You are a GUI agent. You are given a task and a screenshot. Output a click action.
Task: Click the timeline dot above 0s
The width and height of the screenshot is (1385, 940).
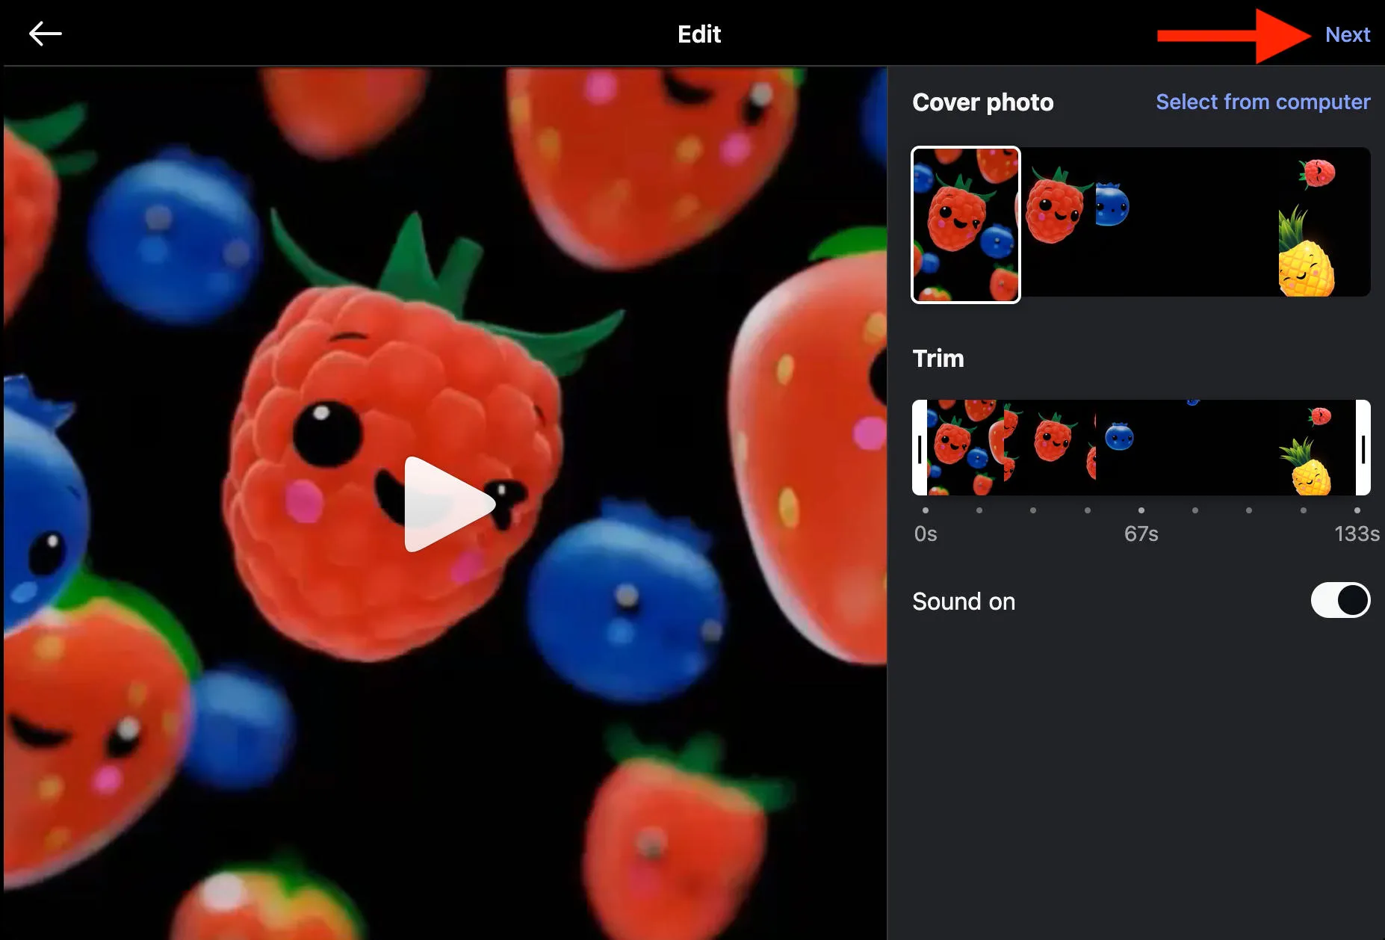point(926,510)
